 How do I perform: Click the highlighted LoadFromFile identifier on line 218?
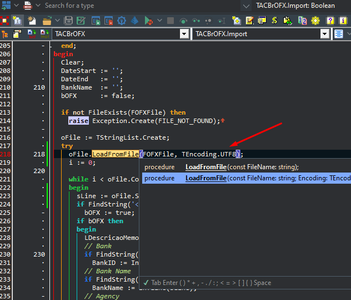tap(116, 154)
